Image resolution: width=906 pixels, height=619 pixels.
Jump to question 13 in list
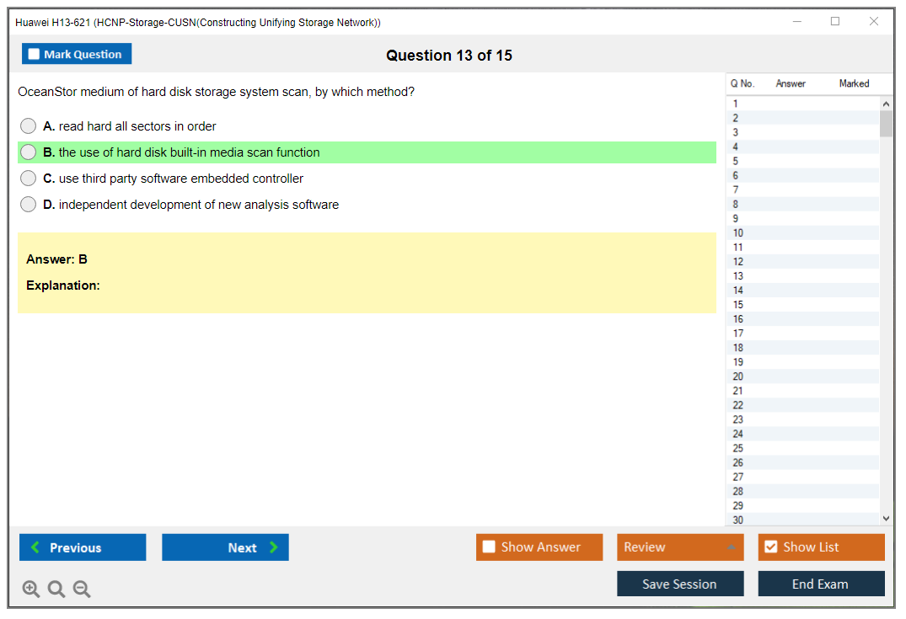(x=738, y=276)
